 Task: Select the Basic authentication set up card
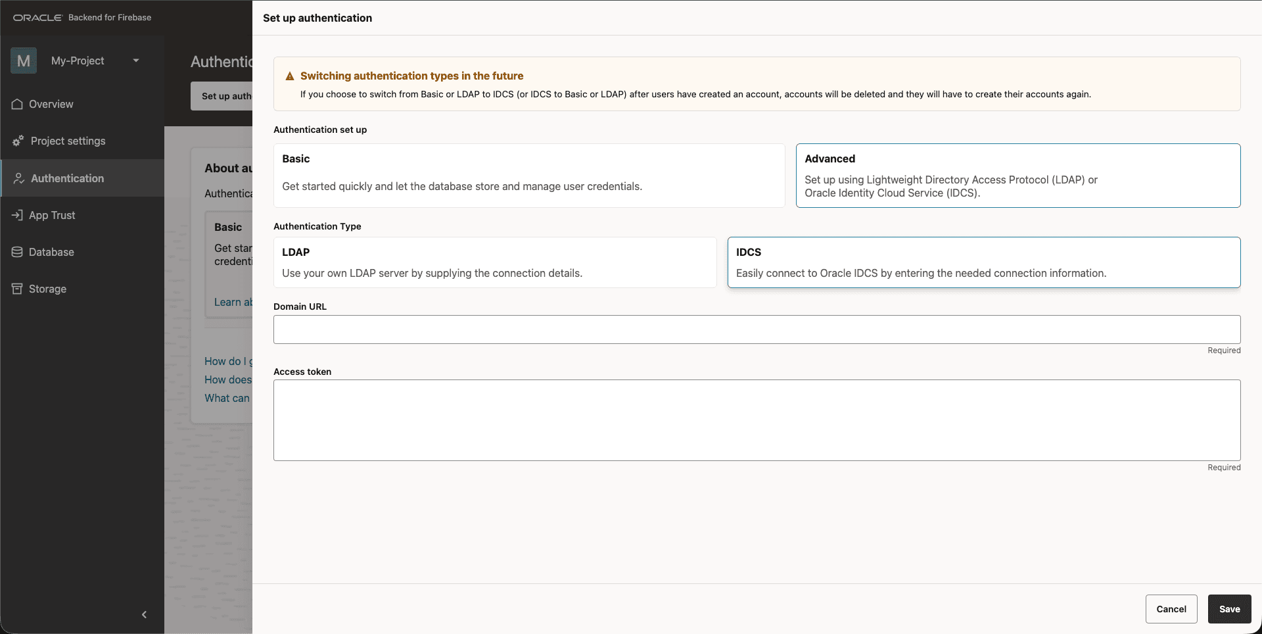[x=529, y=176]
